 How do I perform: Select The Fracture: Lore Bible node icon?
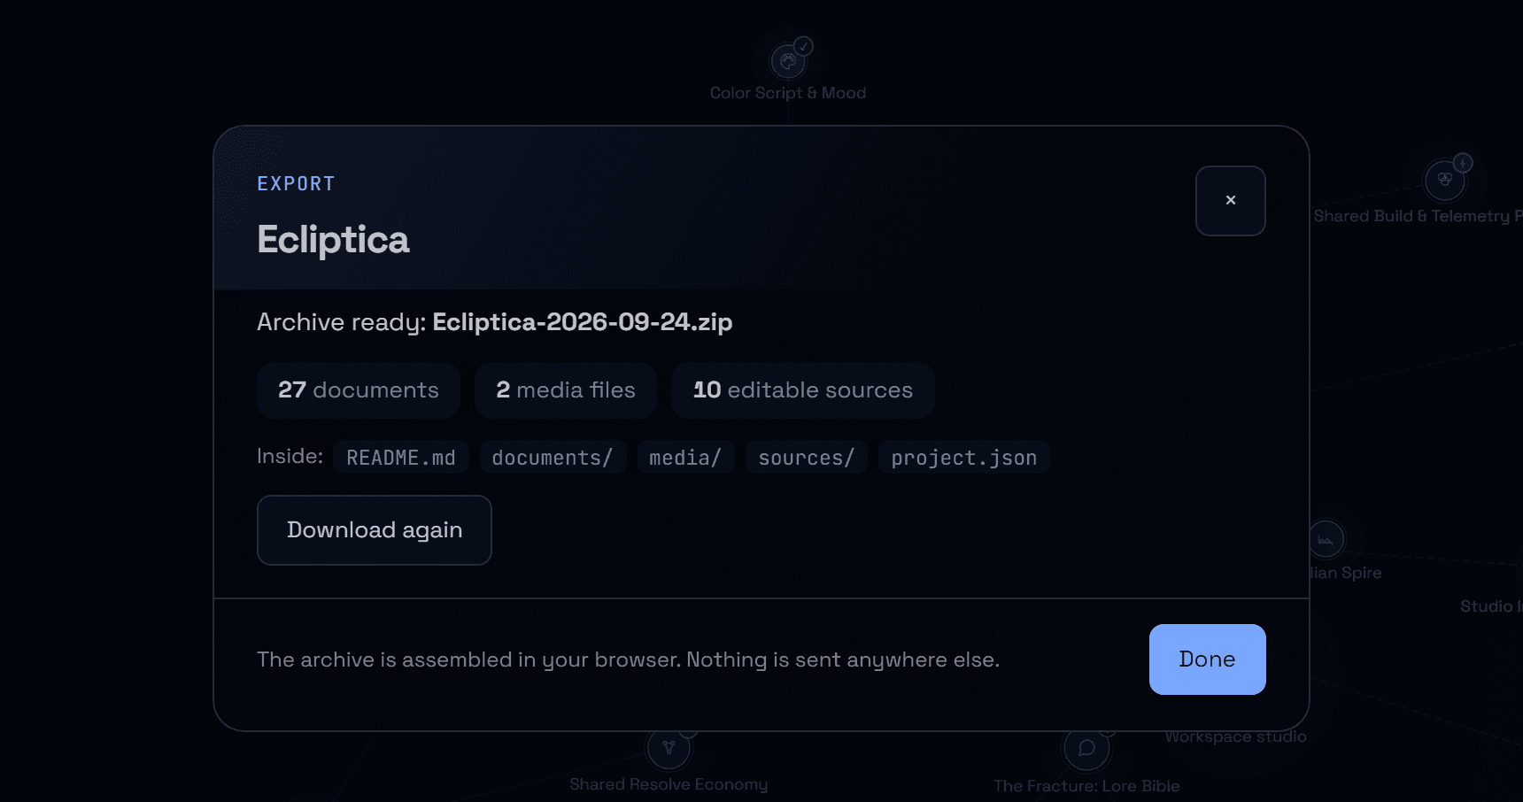1086,749
